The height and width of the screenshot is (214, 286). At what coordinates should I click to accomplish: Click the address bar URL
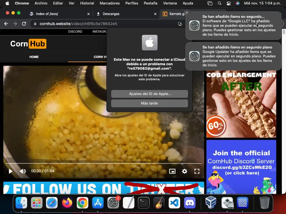point(78,24)
